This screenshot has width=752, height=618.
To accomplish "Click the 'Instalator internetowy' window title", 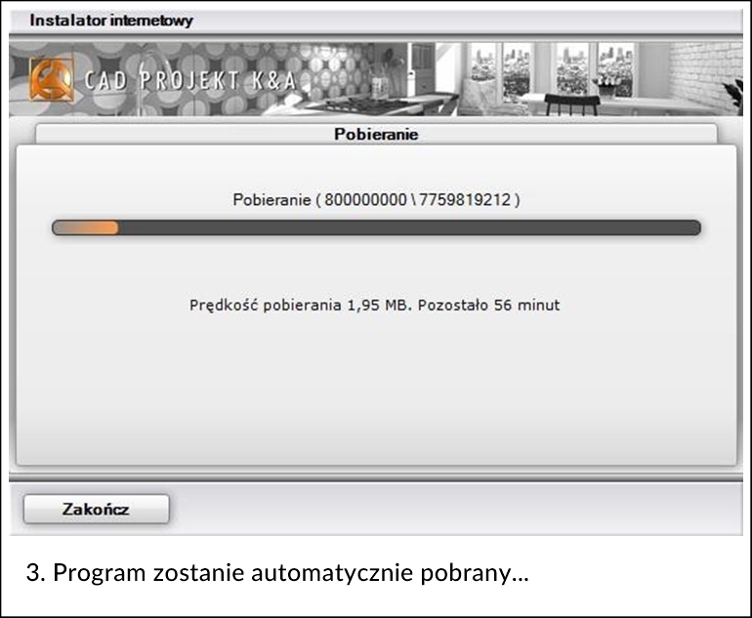I will click(x=111, y=21).
